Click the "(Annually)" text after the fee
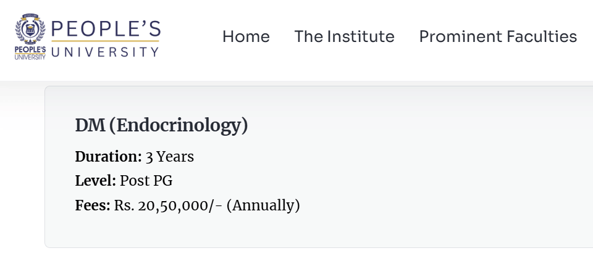The width and height of the screenshot is (593, 277). (263, 205)
